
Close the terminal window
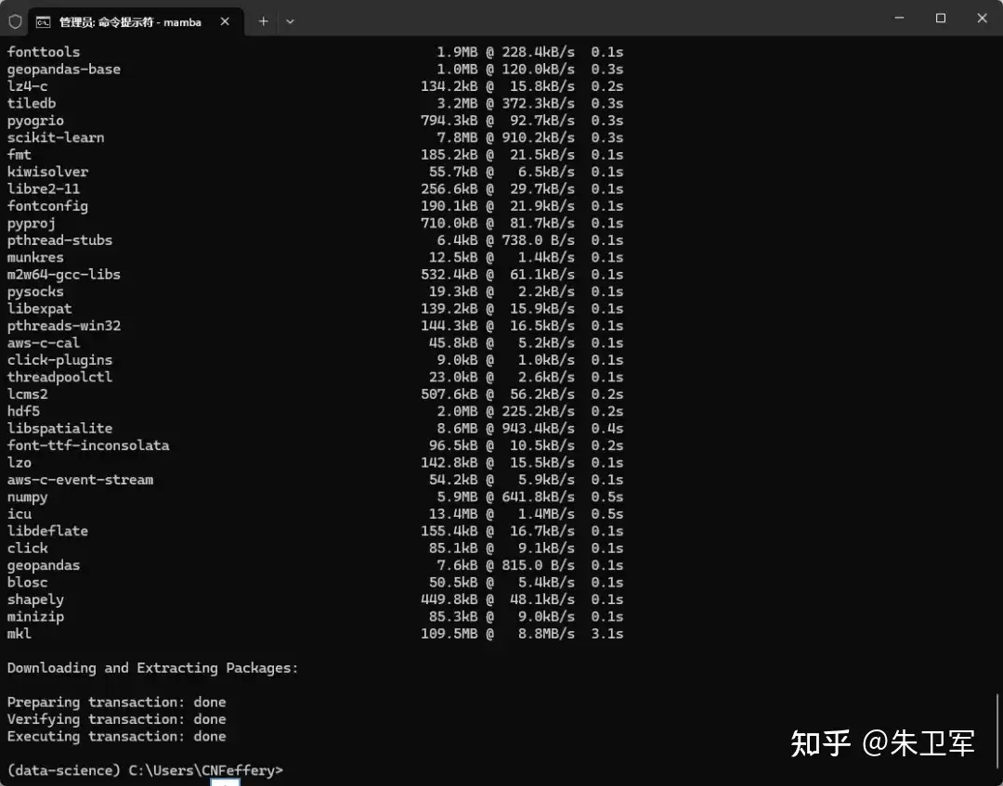[x=982, y=18]
